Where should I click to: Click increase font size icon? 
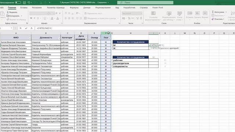[x=57, y=13]
